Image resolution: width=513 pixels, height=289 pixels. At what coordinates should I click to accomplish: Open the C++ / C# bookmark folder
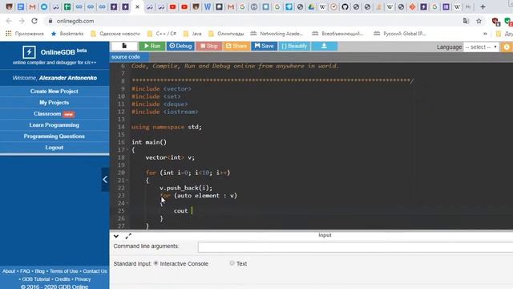click(x=162, y=34)
